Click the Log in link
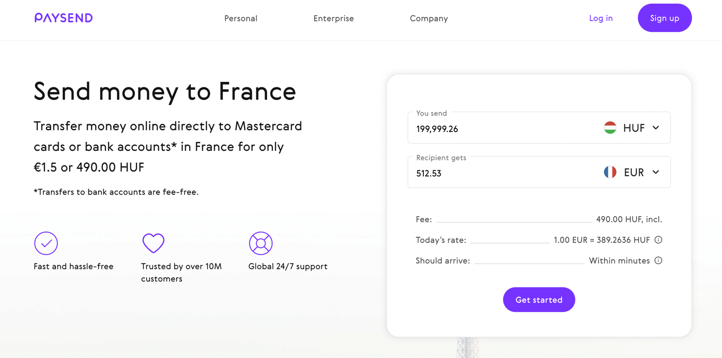Screen dimensions: 722x358 [601, 18]
